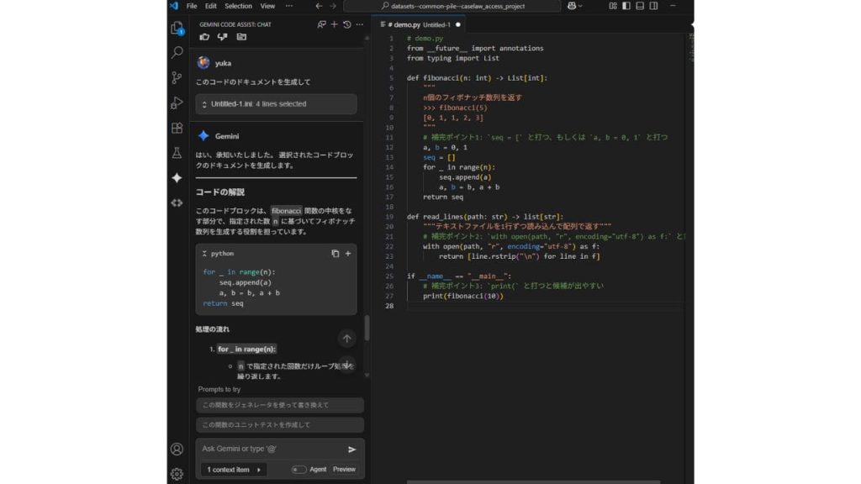This screenshot has height=484, width=861.
Task: Click the thumbs up feedback icon
Action: pyautogui.click(x=204, y=37)
